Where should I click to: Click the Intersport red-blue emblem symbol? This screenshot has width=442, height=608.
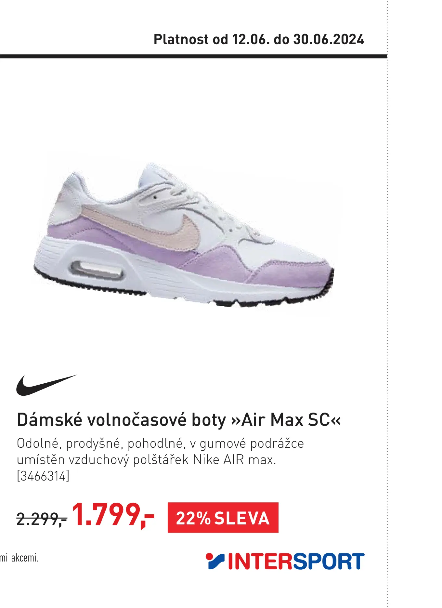[215, 561]
